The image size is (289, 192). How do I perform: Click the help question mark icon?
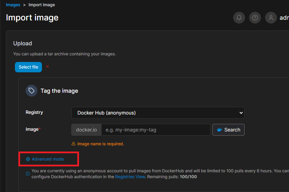coord(255,18)
